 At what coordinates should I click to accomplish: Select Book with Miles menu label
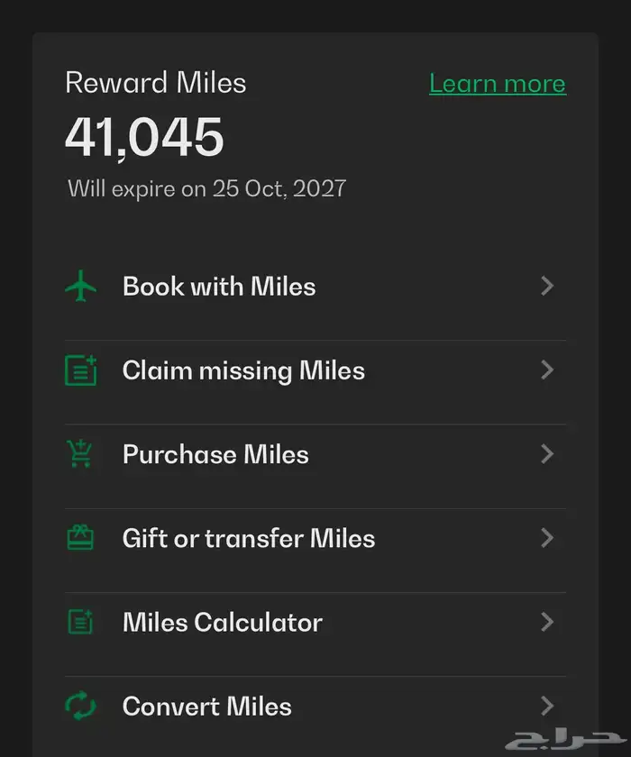219,287
